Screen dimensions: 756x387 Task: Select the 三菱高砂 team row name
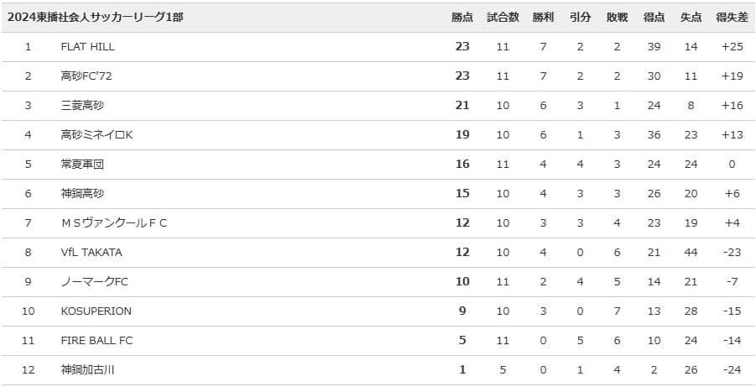82,106
